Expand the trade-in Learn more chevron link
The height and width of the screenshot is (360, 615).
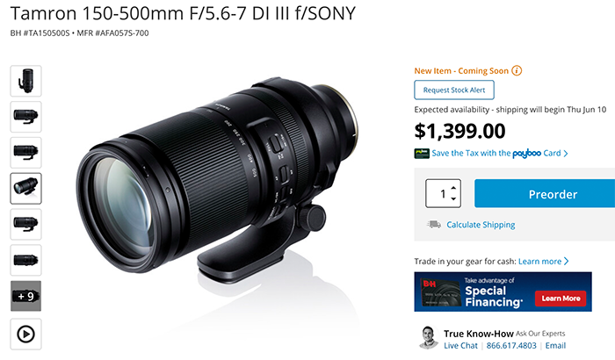coord(543,261)
